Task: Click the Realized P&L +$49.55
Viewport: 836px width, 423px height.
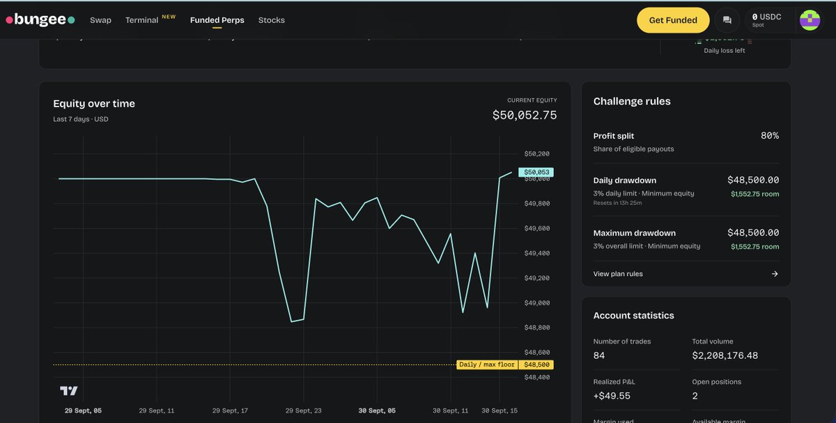Action: [x=612, y=396]
